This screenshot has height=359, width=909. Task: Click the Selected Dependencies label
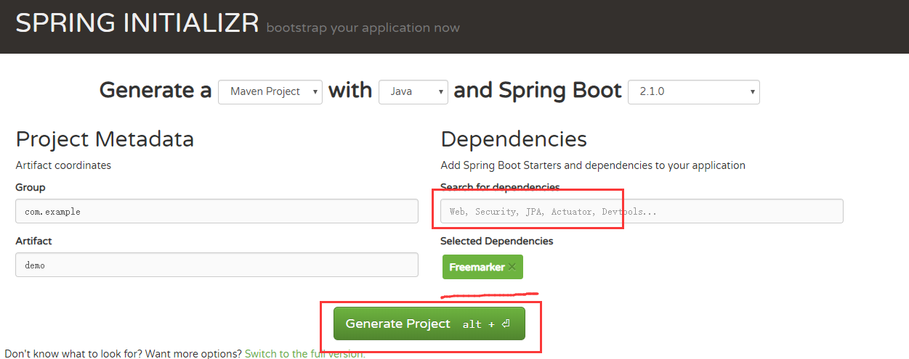click(x=497, y=241)
